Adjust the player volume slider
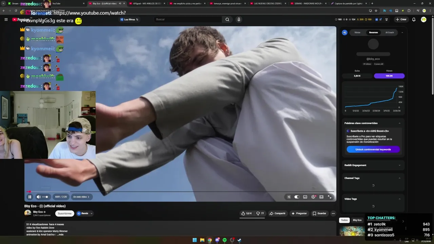Image resolution: width=434 pixels, height=244 pixels. point(45,197)
